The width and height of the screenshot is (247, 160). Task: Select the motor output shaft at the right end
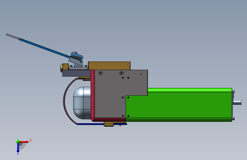click(x=237, y=103)
